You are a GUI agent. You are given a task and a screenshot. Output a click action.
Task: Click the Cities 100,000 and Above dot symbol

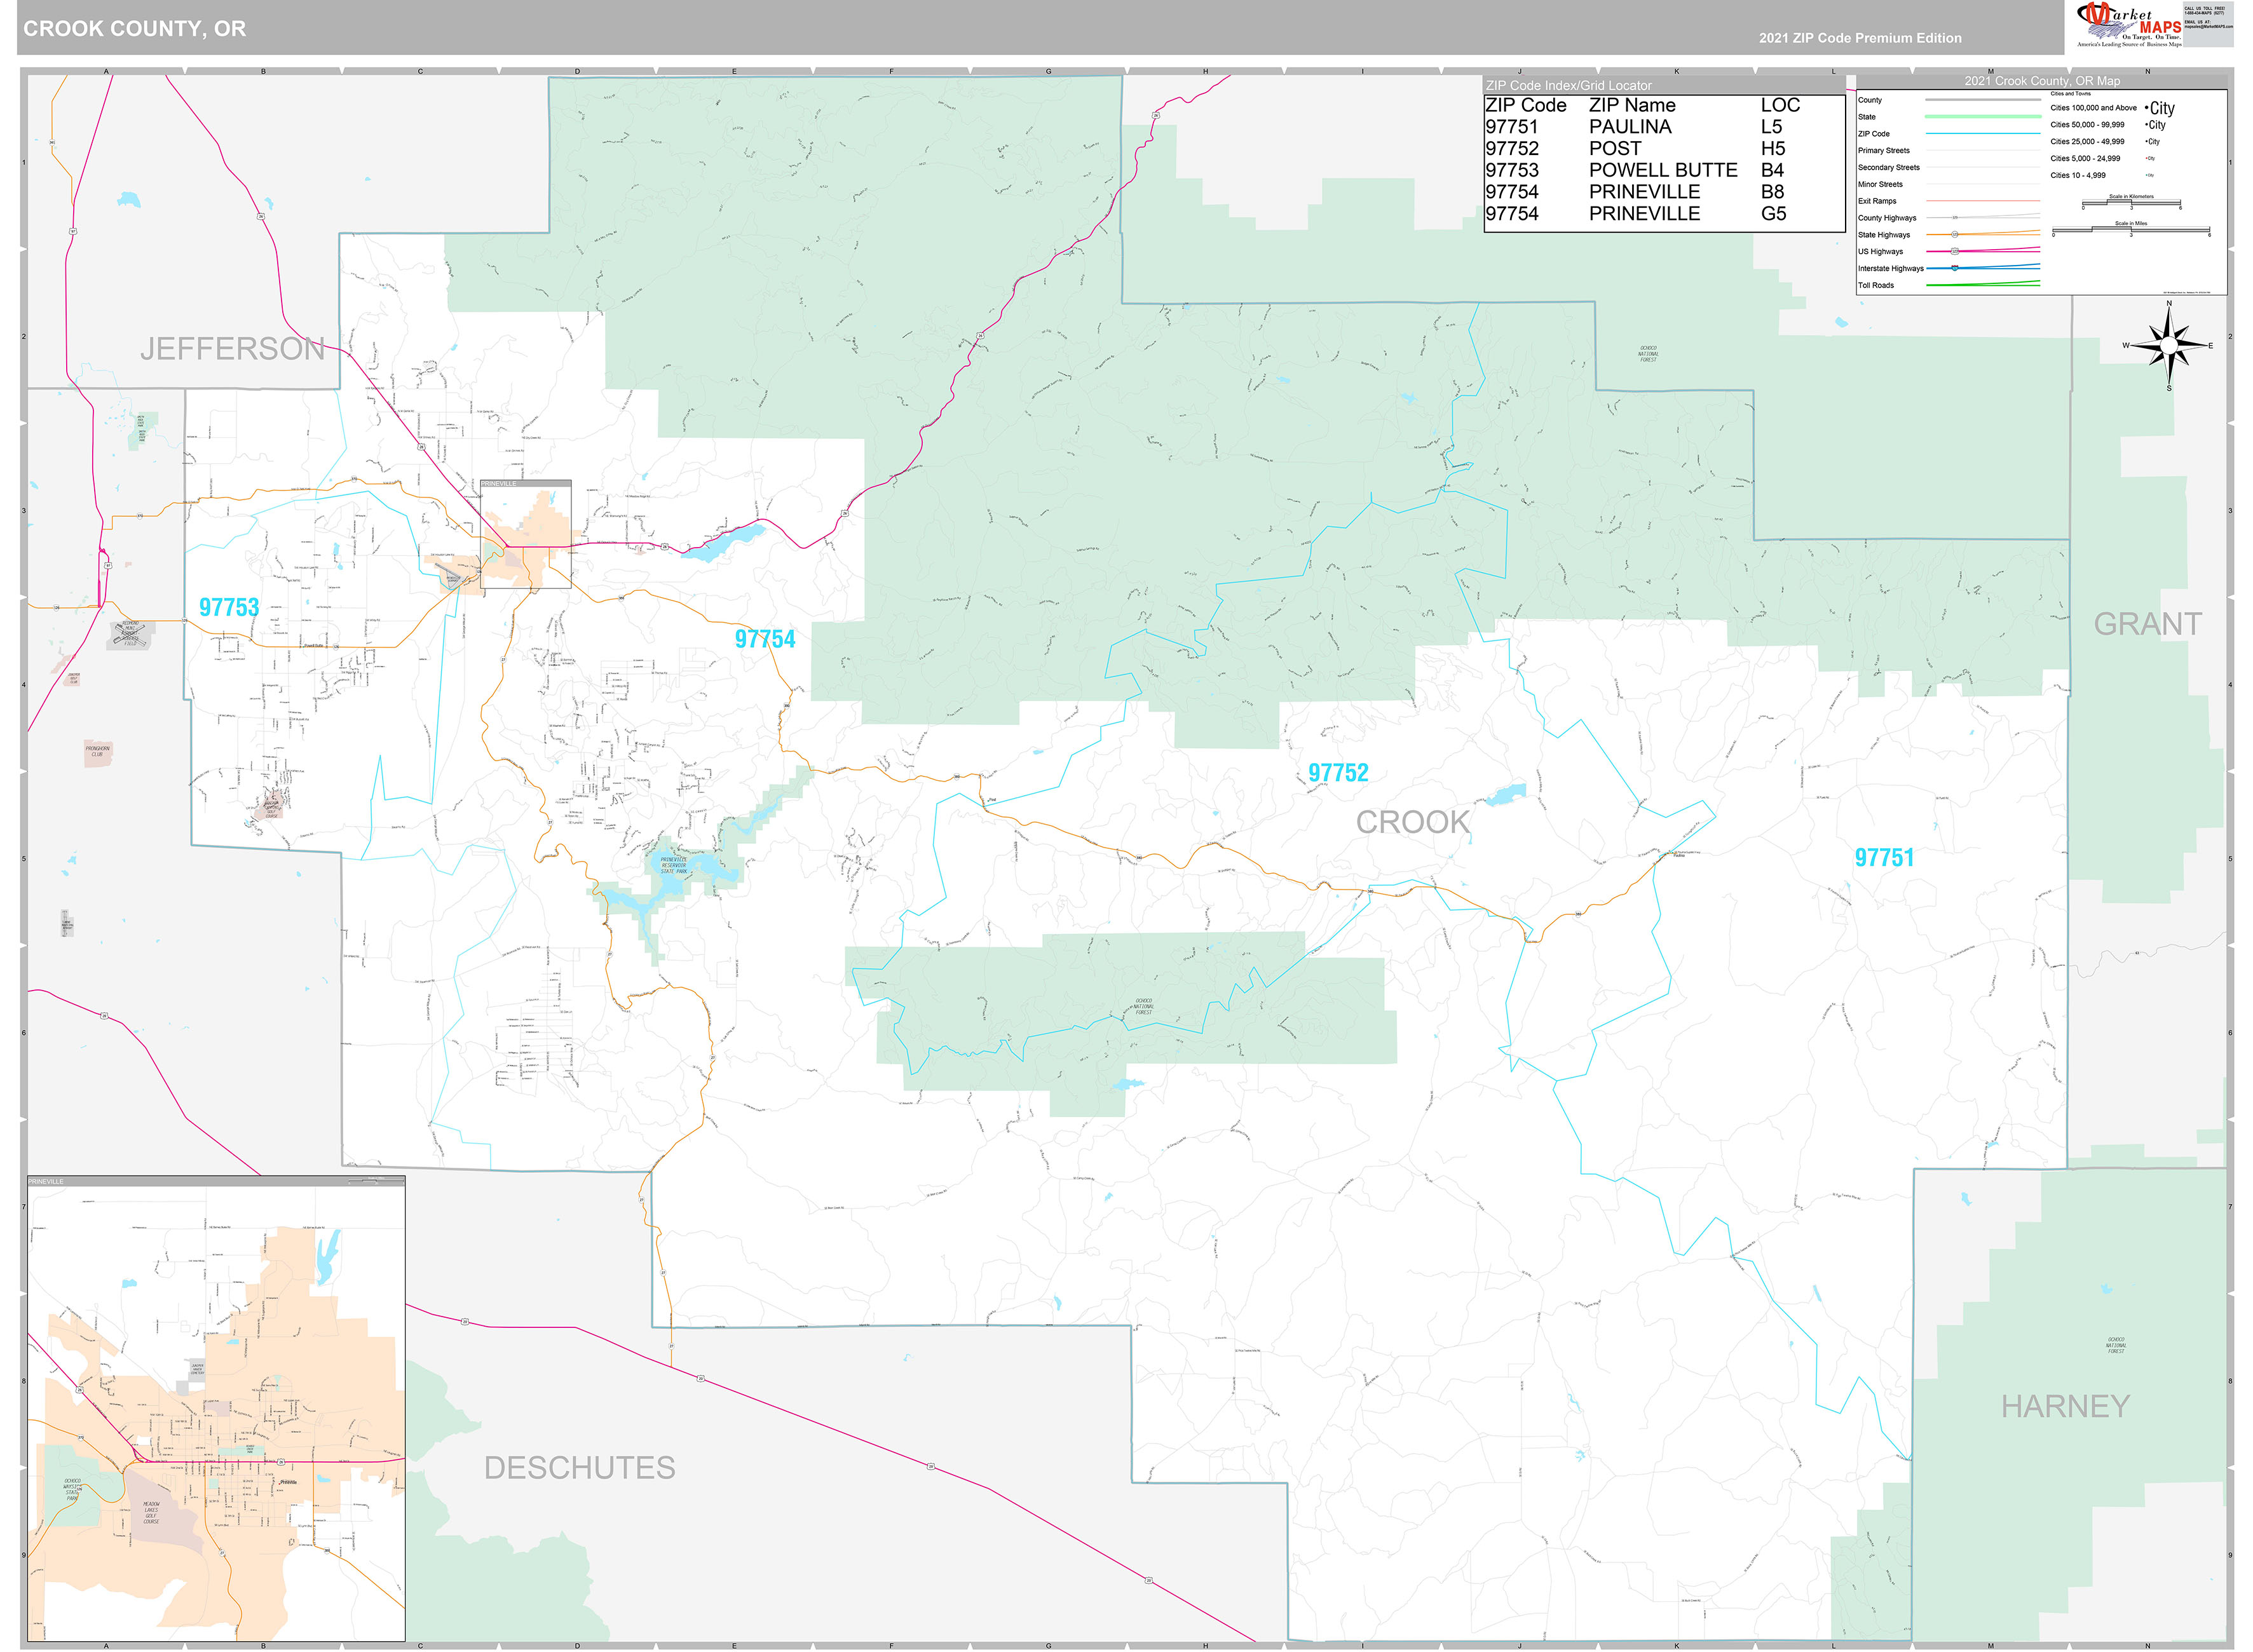click(2147, 107)
